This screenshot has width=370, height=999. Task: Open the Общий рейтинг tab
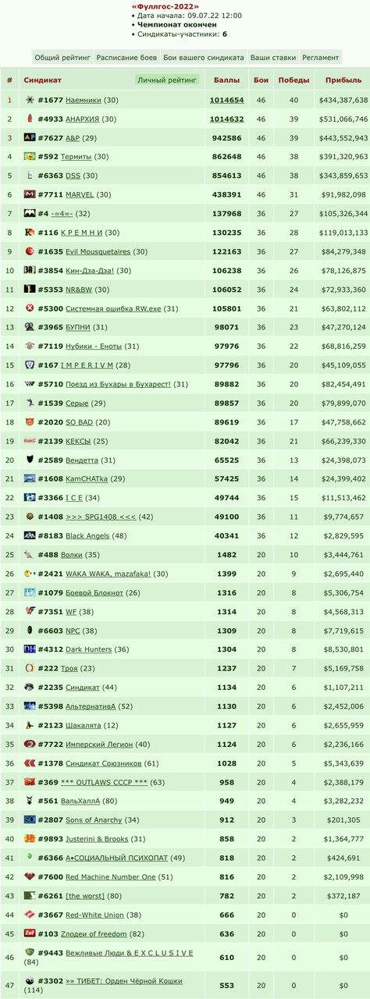(x=63, y=58)
